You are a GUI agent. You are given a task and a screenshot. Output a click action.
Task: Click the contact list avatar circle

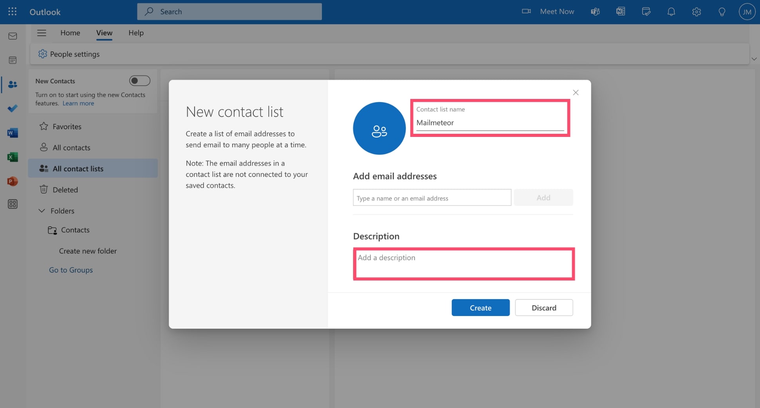[379, 128]
